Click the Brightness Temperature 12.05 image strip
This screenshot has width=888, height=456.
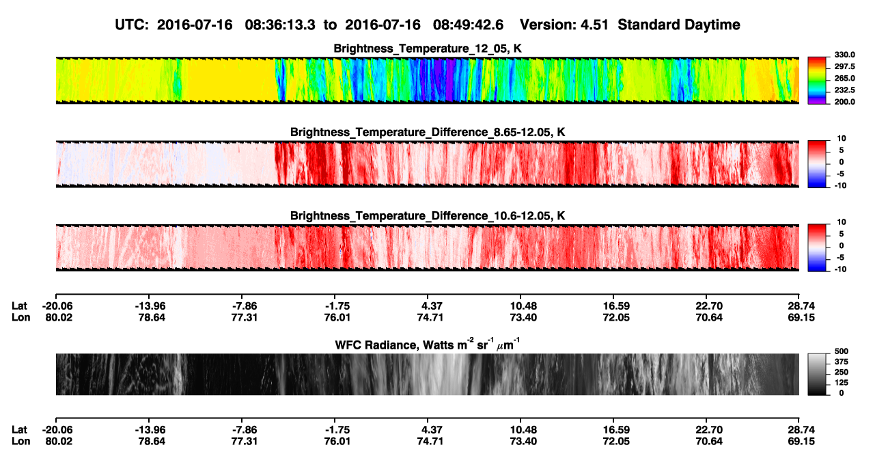click(x=427, y=80)
